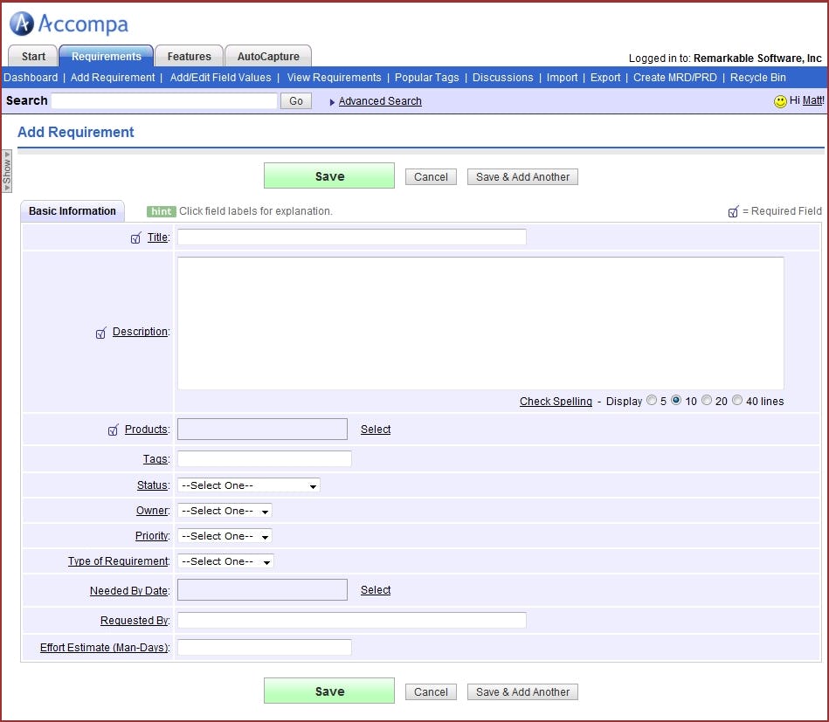Open the Check Spelling link
Screen dimensions: 829x722
pyautogui.click(x=556, y=401)
